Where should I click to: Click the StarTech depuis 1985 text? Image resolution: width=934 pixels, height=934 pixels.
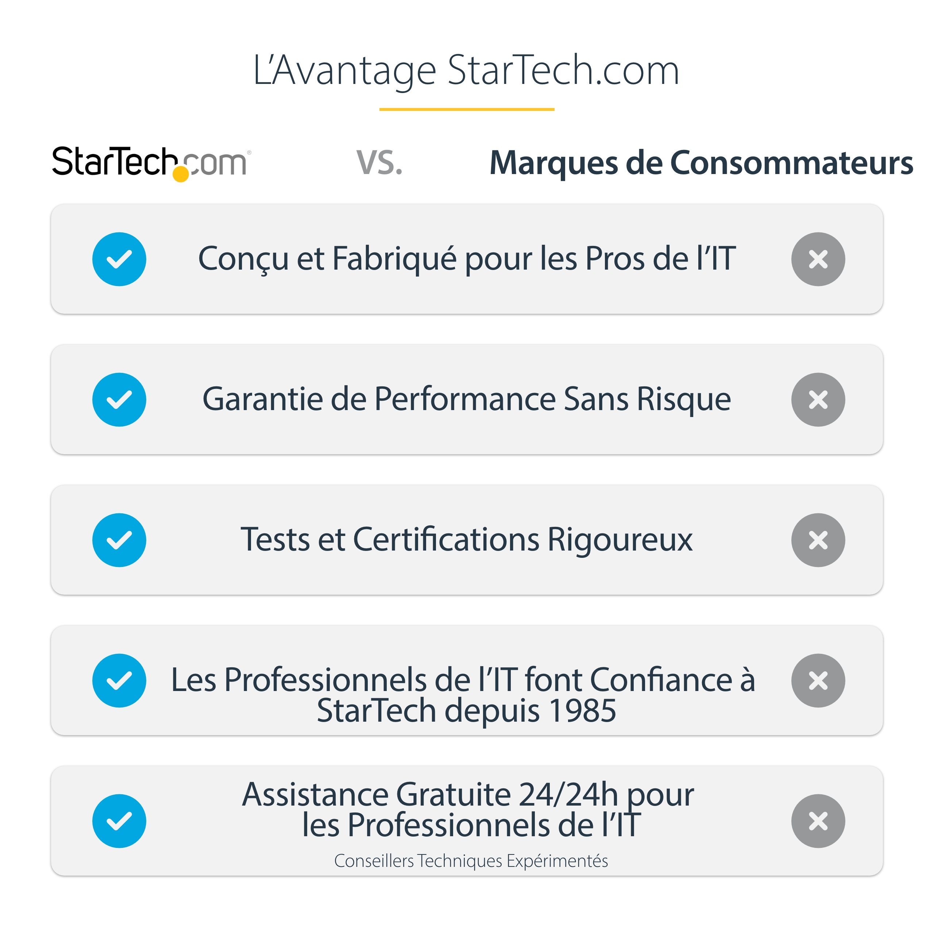coord(467,711)
